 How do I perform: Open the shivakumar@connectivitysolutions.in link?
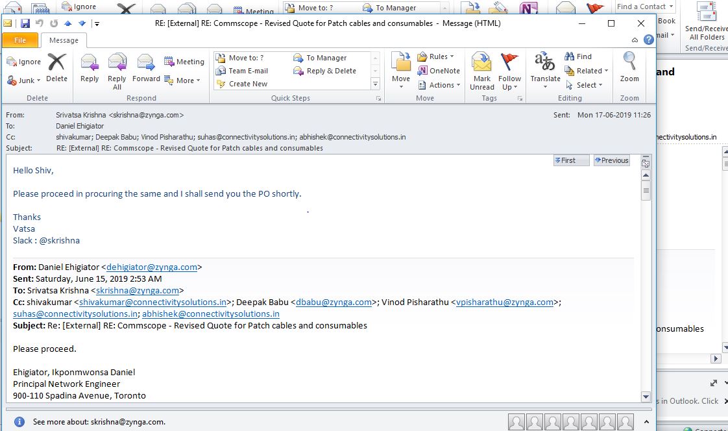pos(153,302)
